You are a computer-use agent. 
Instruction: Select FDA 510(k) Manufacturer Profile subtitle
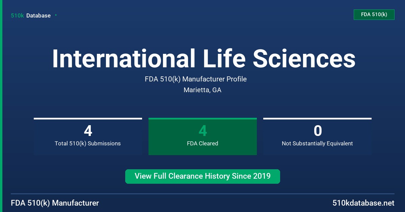pyautogui.click(x=196, y=79)
